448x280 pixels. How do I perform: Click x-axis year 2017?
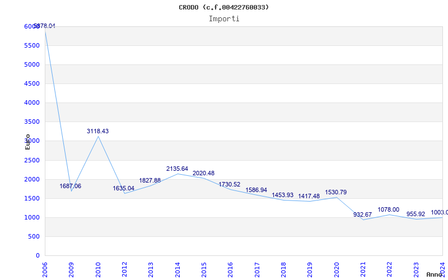pos(257,270)
